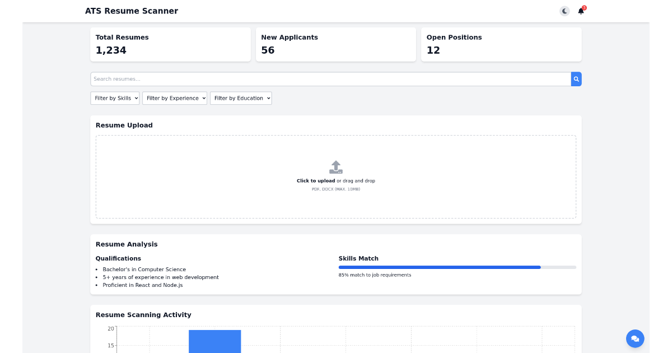Image resolution: width=672 pixels, height=353 pixels.
Task: Click the notification badge showing 3
Action: [584, 7]
